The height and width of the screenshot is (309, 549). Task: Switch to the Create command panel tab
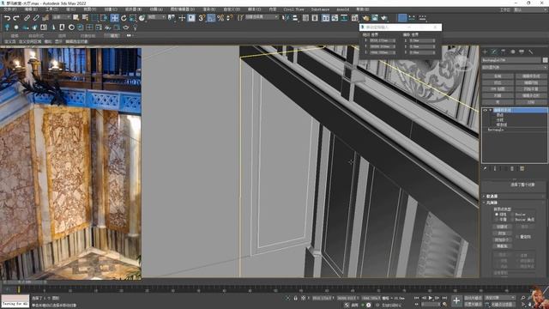(486, 51)
